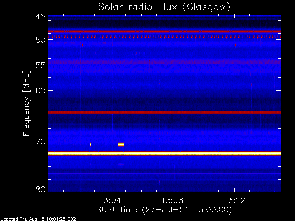The width and height of the screenshot is (295, 221).
Task: Click the 'Updated Thu Aug 5' timestamp text
Action: click(39, 219)
